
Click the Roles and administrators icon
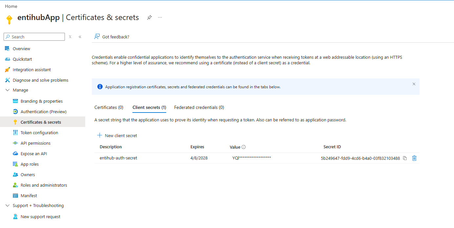[x=15, y=185]
